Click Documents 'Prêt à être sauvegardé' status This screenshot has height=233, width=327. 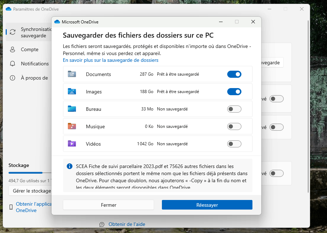tap(178, 74)
